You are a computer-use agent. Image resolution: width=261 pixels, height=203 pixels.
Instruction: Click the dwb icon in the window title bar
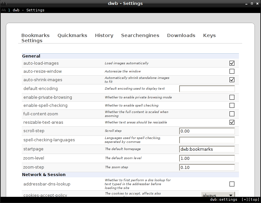click(x=4, y=3)
